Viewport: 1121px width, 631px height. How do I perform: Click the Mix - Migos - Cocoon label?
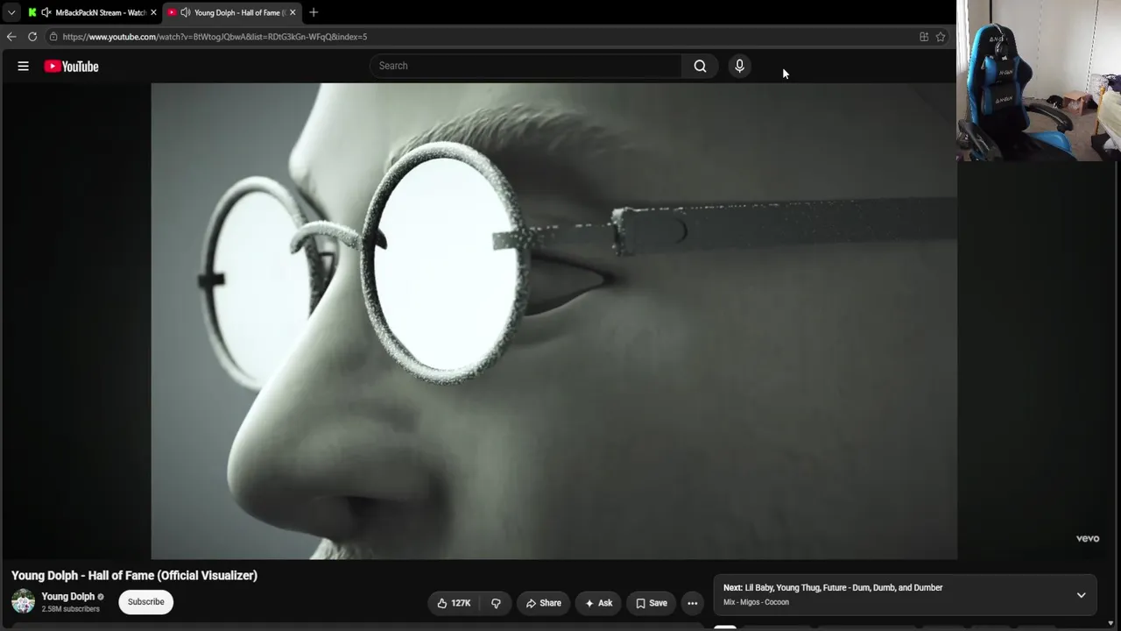tap(756, 602)
